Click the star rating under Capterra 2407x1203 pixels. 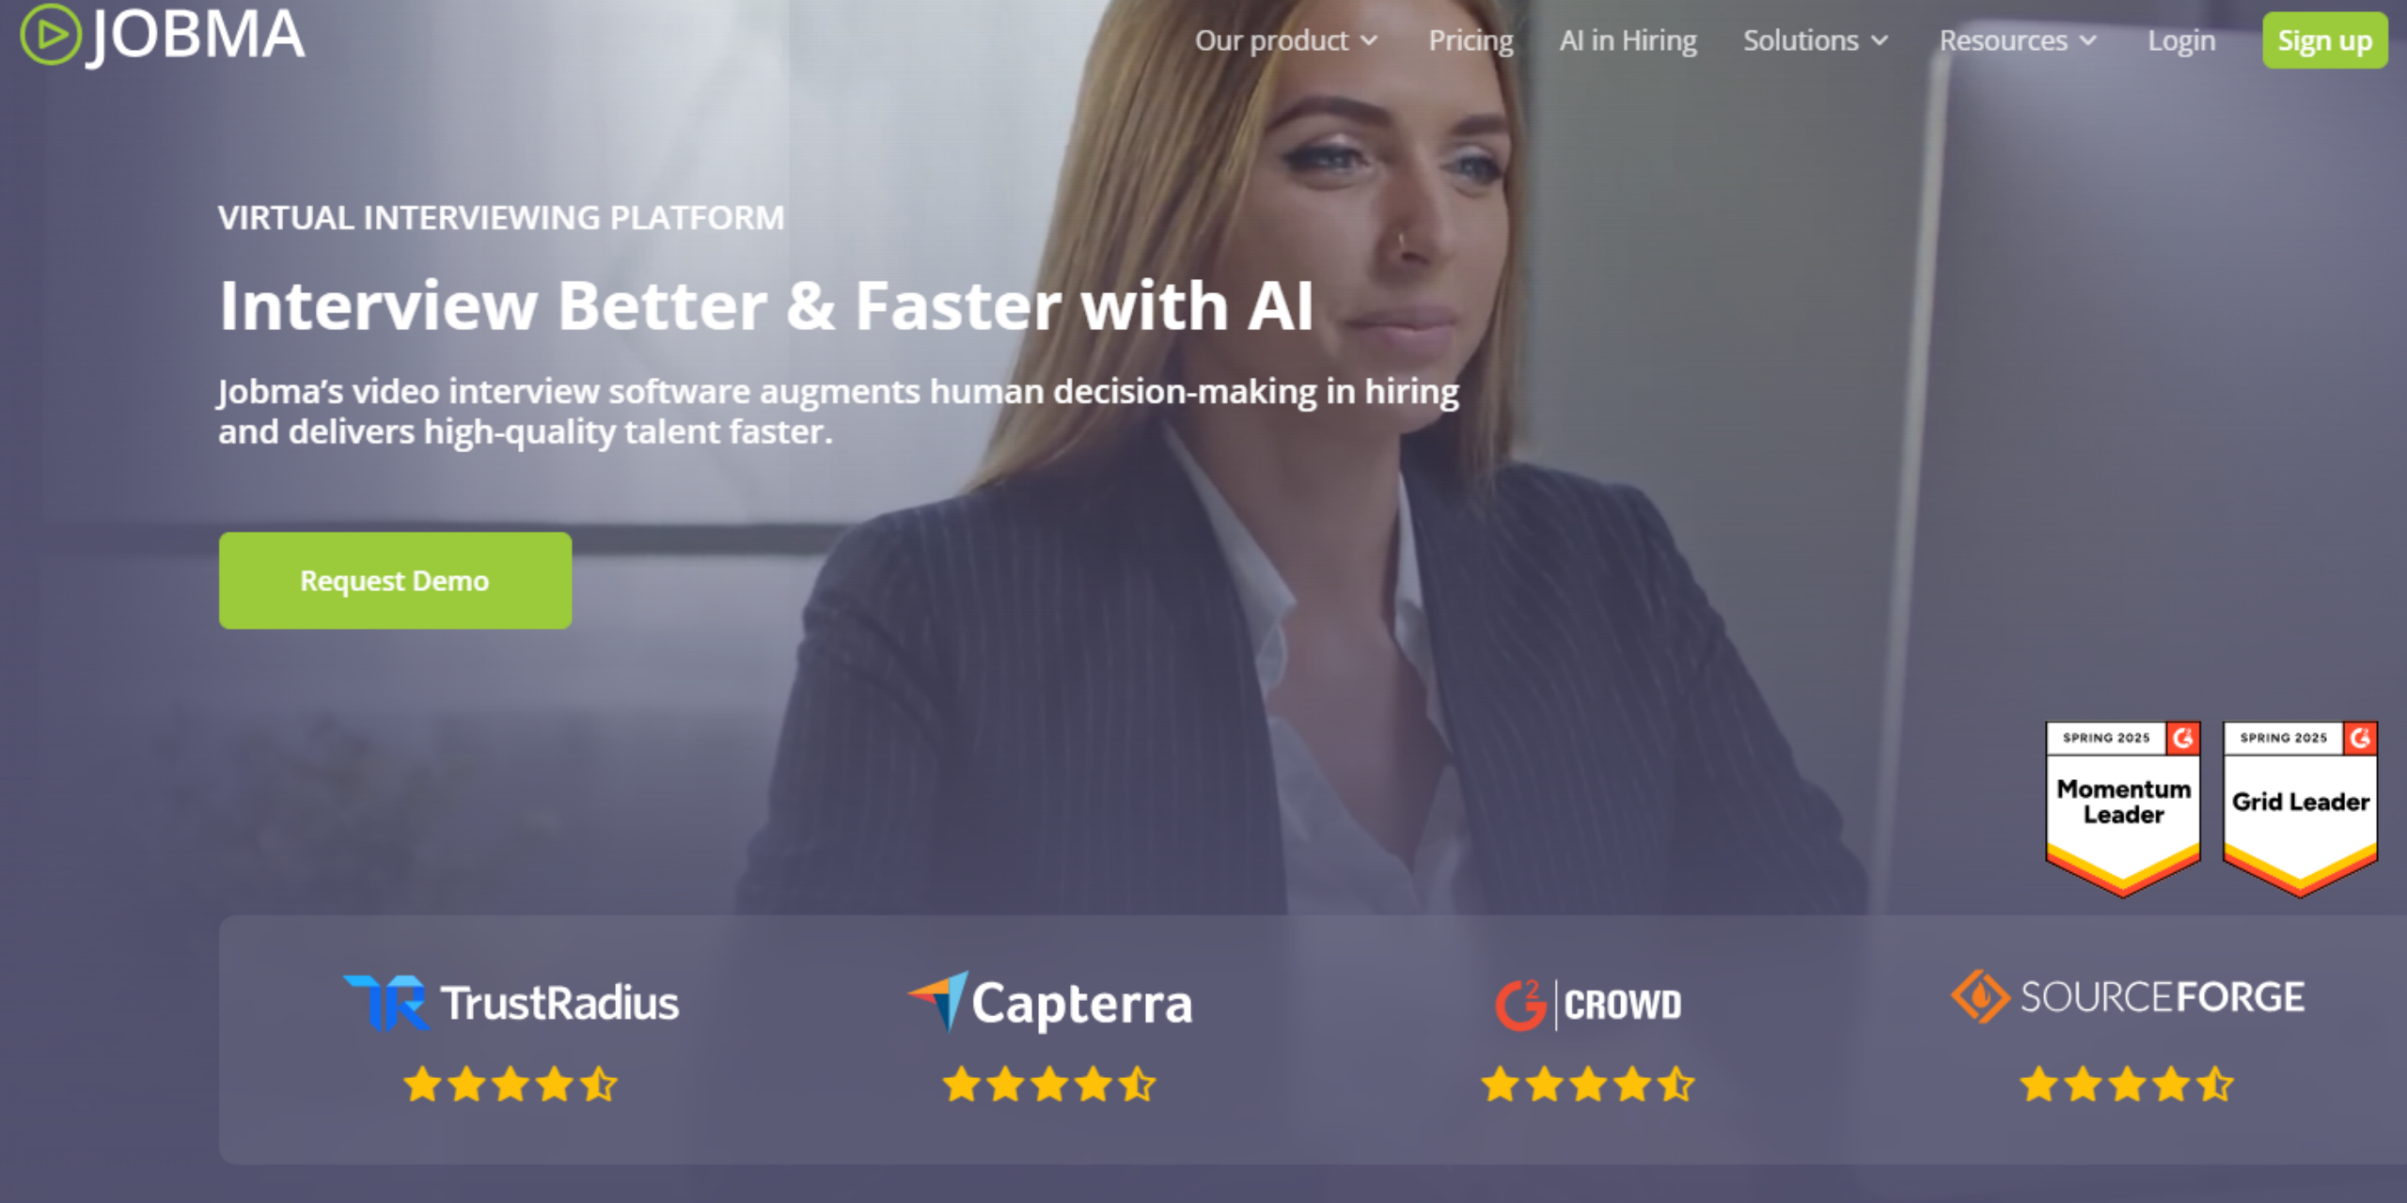pos(1049,1085)
